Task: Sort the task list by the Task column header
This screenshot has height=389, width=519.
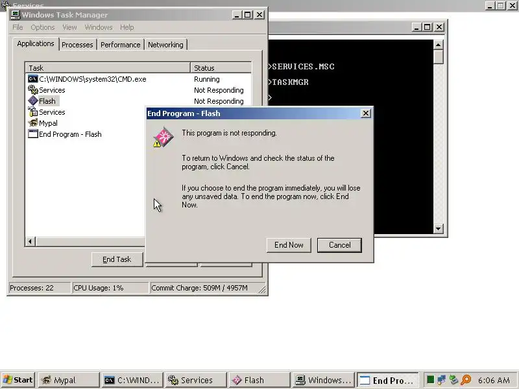Action: (108, 68)
